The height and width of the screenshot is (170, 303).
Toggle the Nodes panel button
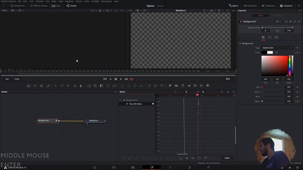[71, 6]
